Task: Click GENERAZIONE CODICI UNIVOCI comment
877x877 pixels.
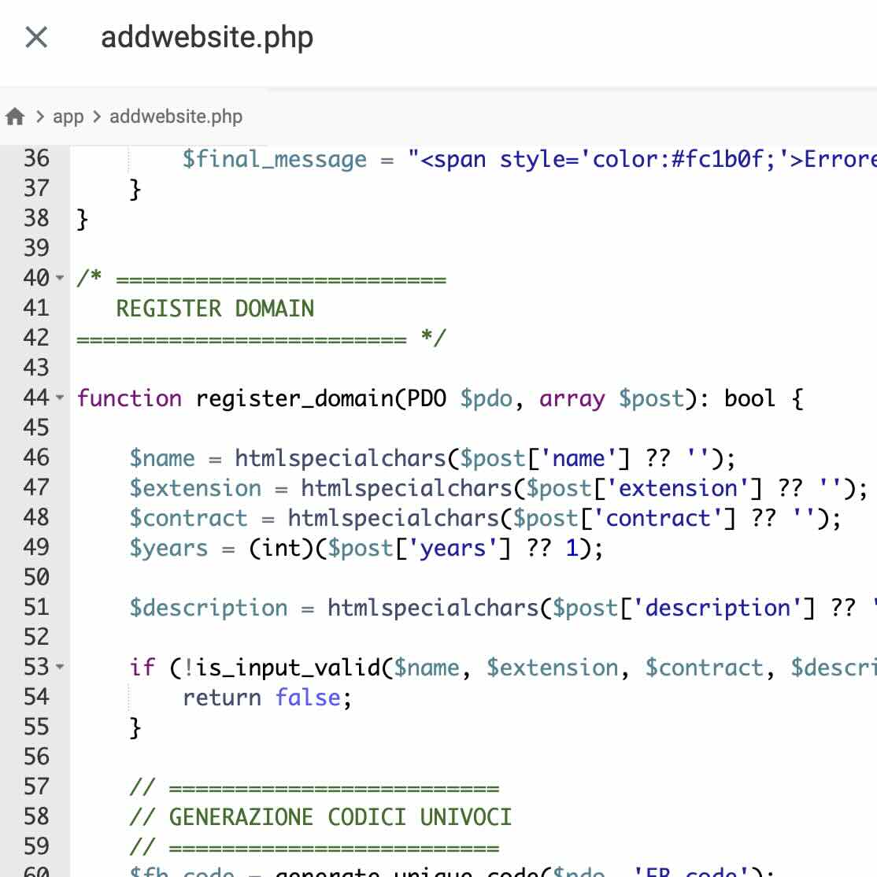Action: click(x=340, y=817)
